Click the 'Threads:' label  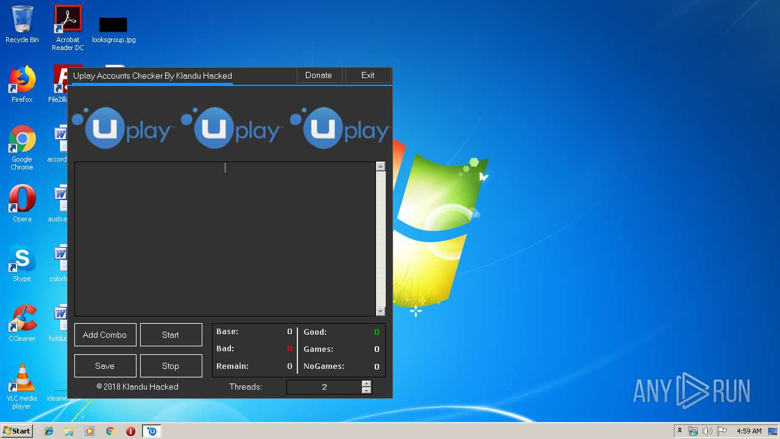[x=246, y=387]
